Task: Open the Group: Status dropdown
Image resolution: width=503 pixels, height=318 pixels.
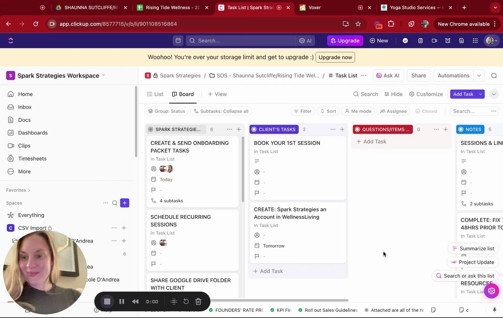Action: tap(167, 111)
